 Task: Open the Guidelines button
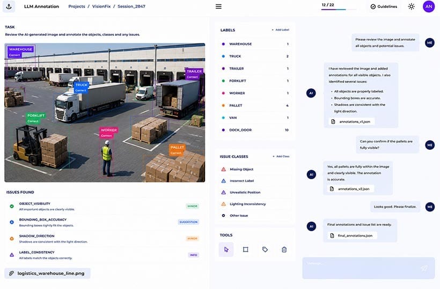[384, 6]
